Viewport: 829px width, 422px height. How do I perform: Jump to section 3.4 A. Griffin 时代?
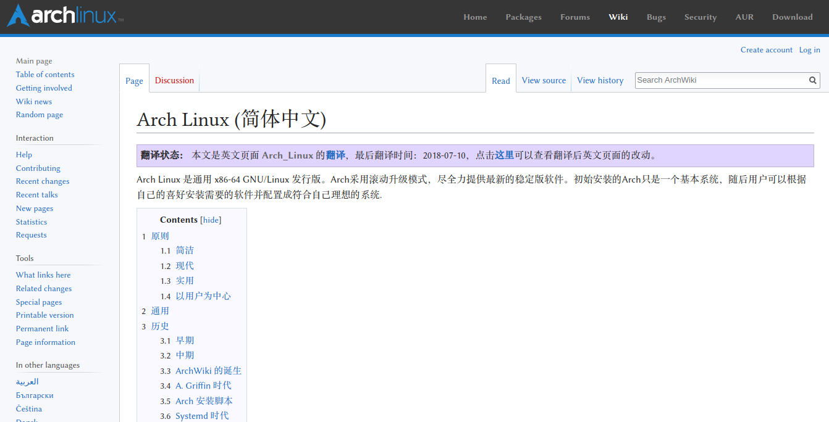(x=203, y=386)
